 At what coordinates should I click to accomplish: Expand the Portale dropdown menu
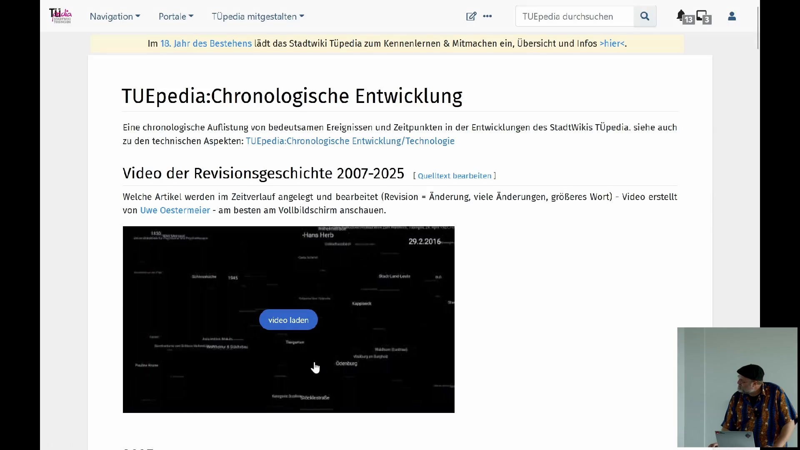point(176,16)
